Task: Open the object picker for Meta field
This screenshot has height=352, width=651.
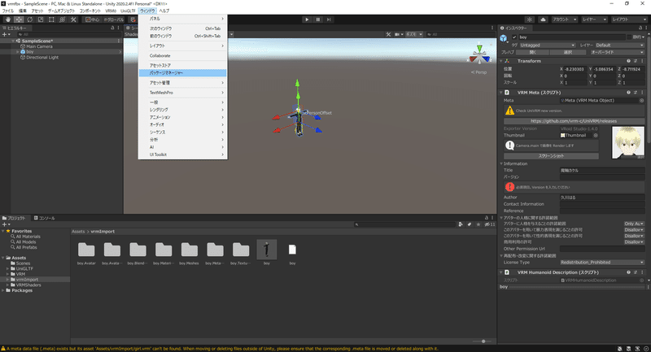Action: tap(641, 100)
